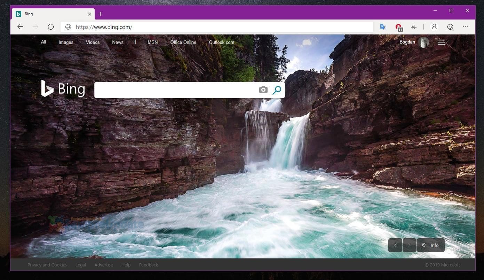Switch to the News search category
484x280 pixels.
pos(118,42)
